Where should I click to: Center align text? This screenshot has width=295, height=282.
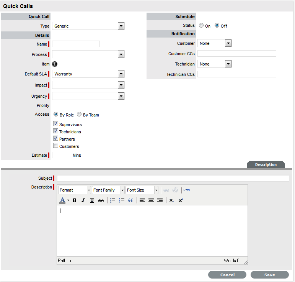(x=151, y=200)
